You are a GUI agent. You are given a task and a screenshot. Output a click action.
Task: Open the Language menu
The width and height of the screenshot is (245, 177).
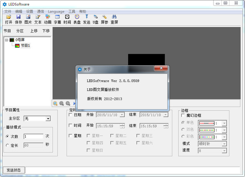[x=56, y=11]
